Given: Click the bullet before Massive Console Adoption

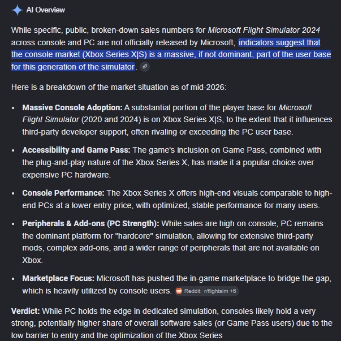Looking at the screenshot, I should click(13, 108).
